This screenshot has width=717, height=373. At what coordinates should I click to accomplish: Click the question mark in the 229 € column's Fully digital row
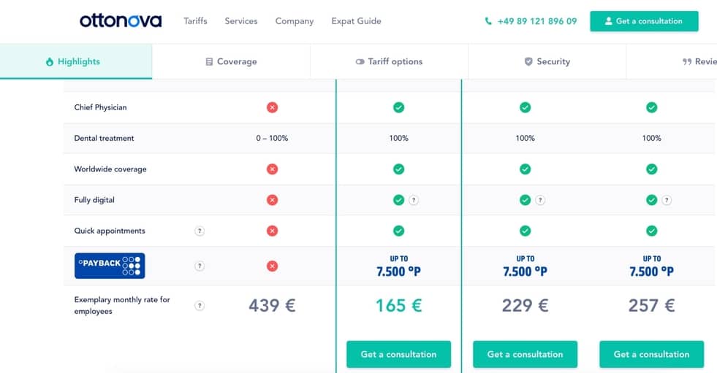coord(540,200)
